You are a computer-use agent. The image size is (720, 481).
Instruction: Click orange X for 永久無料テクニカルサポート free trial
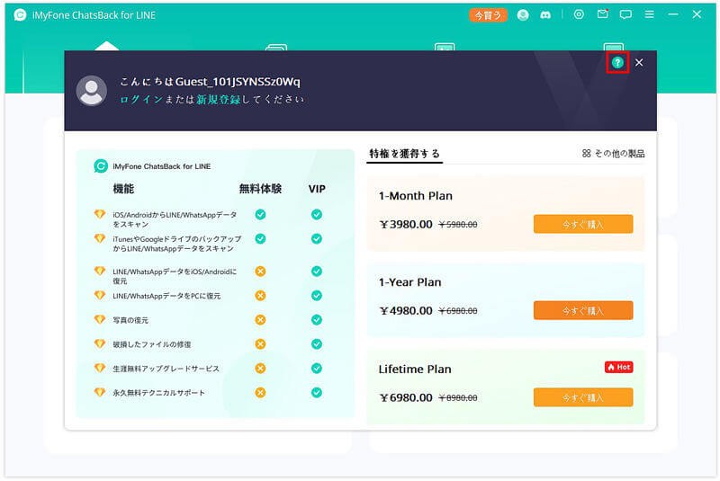pos(260,393)
